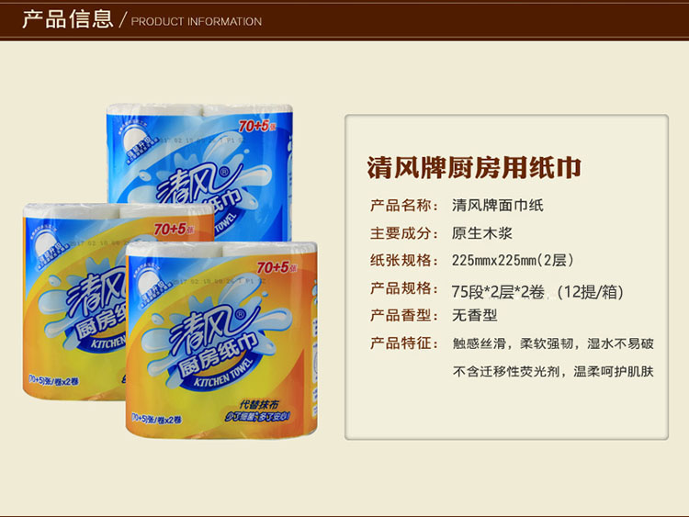This screenshot has width=689, height=517.
Task: Click the 产品香型 value 无香型
Action: pos(475,315)
